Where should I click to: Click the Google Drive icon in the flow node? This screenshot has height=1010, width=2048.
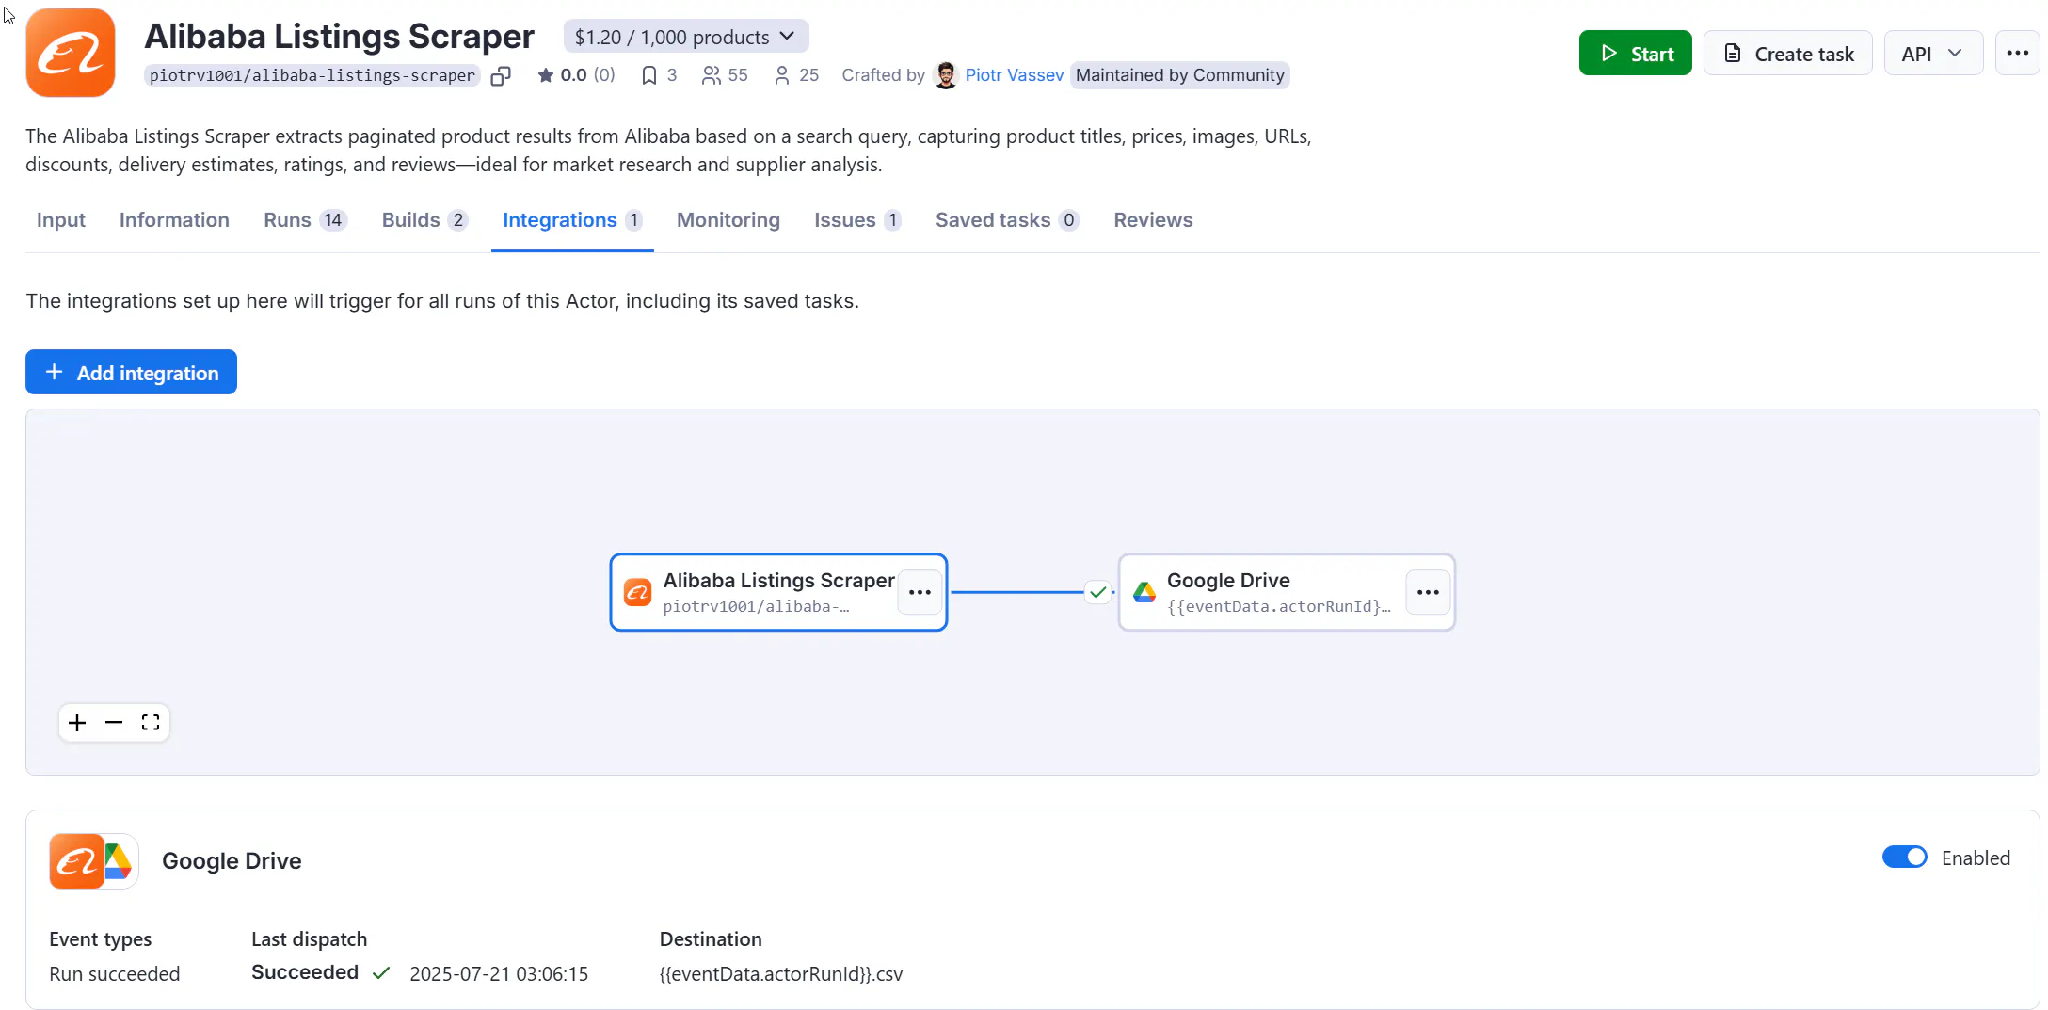tap(1144, 592)
